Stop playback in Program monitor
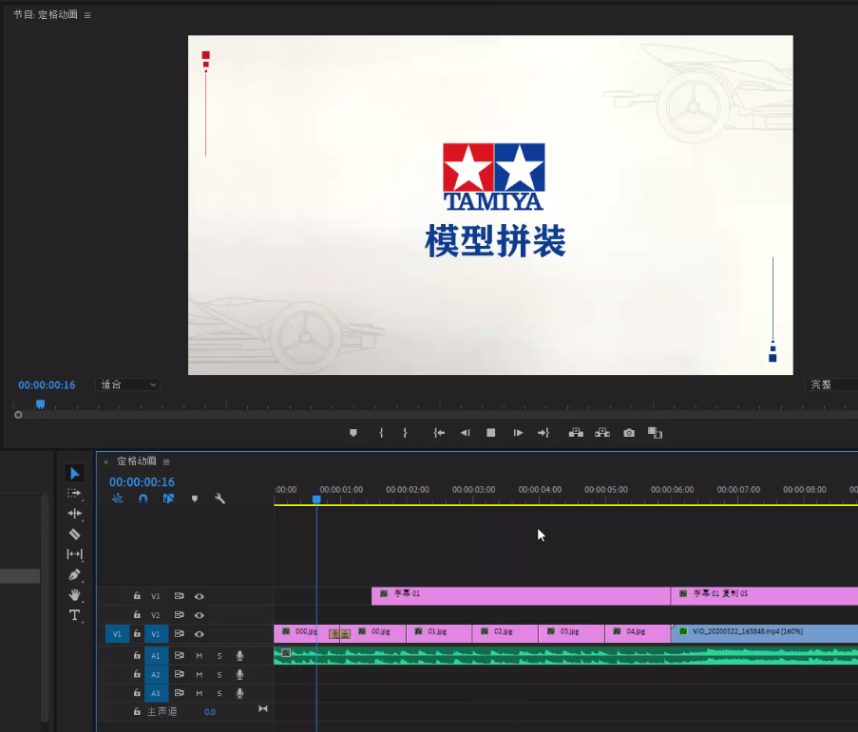 click(x=491, y=433)
